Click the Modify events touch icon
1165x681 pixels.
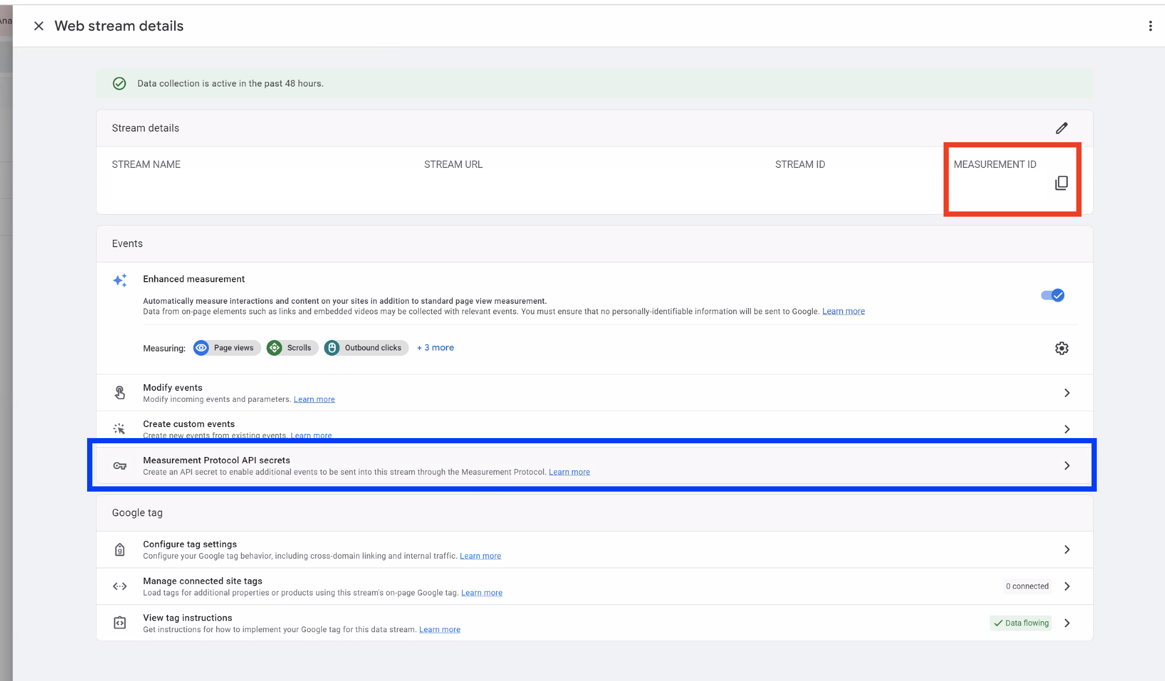pos(120,392)
